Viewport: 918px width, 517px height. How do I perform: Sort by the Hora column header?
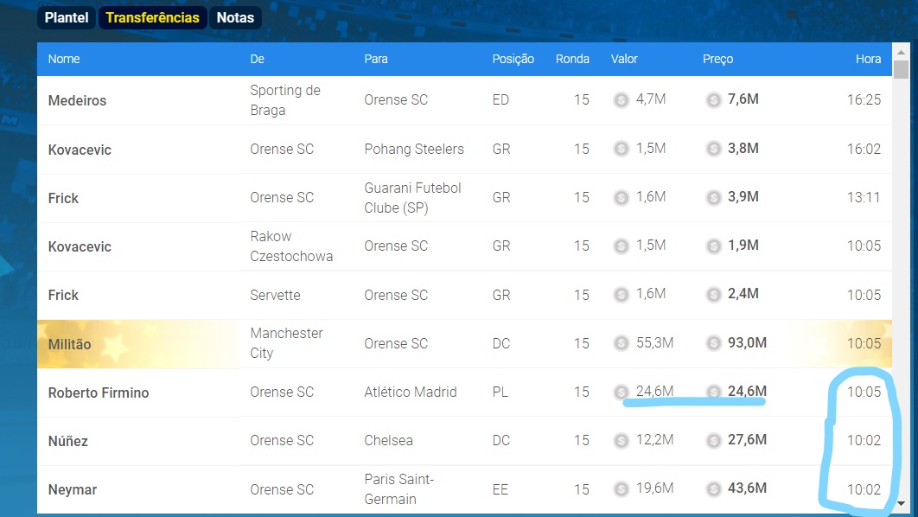pyautogui.click(x=868, y=59)
